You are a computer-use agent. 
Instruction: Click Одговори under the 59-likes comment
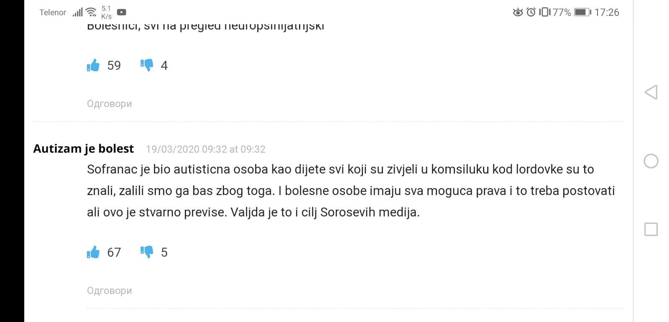pos(109,104)
